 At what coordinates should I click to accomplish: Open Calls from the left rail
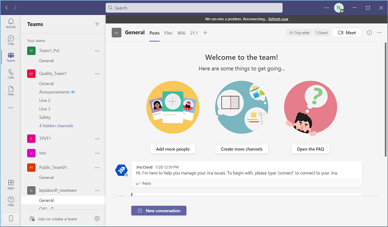coord(11,74)
